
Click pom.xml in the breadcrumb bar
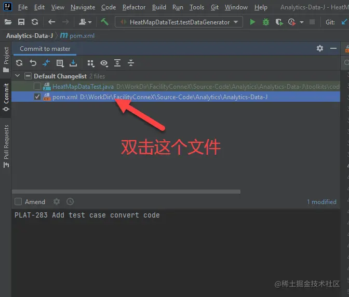77,36
